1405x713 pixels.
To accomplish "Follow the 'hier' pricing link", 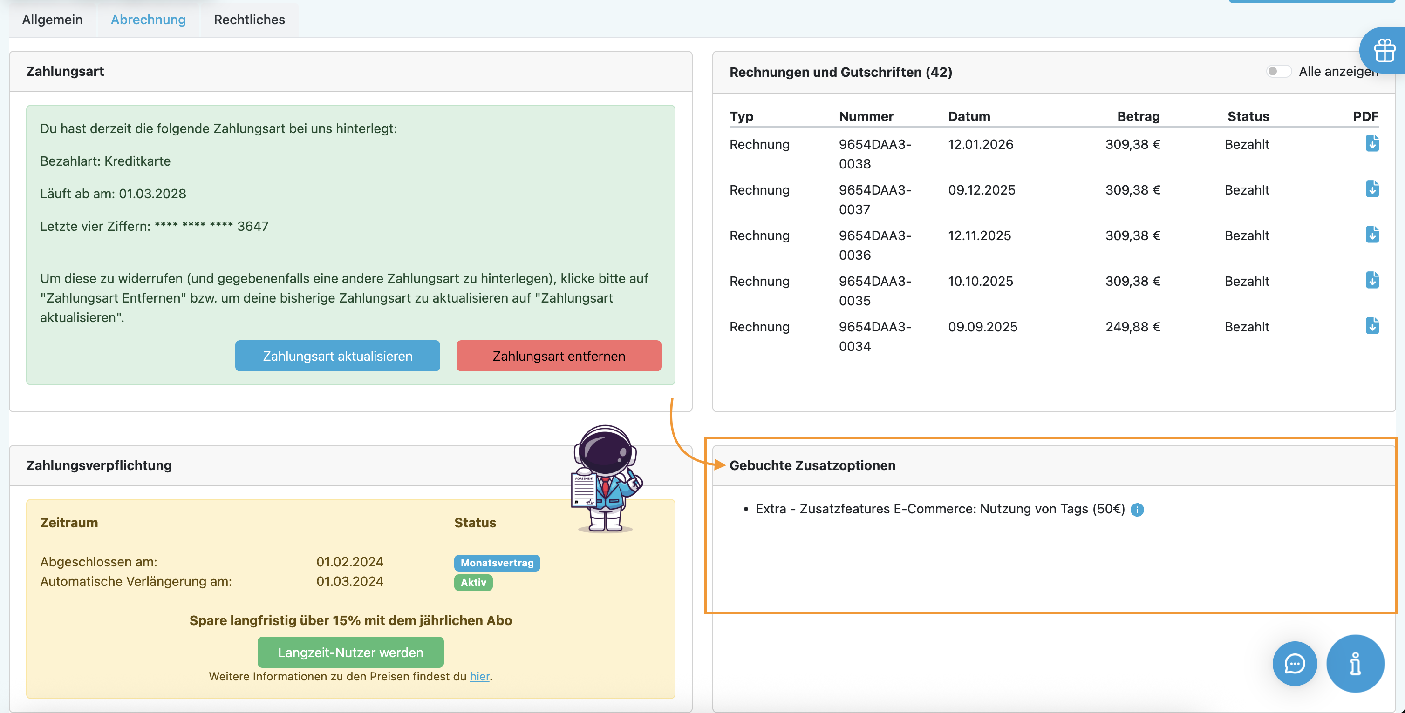I will point(479,677).
